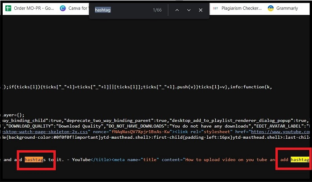The height and width of the screenshot is (182, 312).
Task: Open the Order MO-PR Google Sheets bookmark
Action: click(29, 8)
